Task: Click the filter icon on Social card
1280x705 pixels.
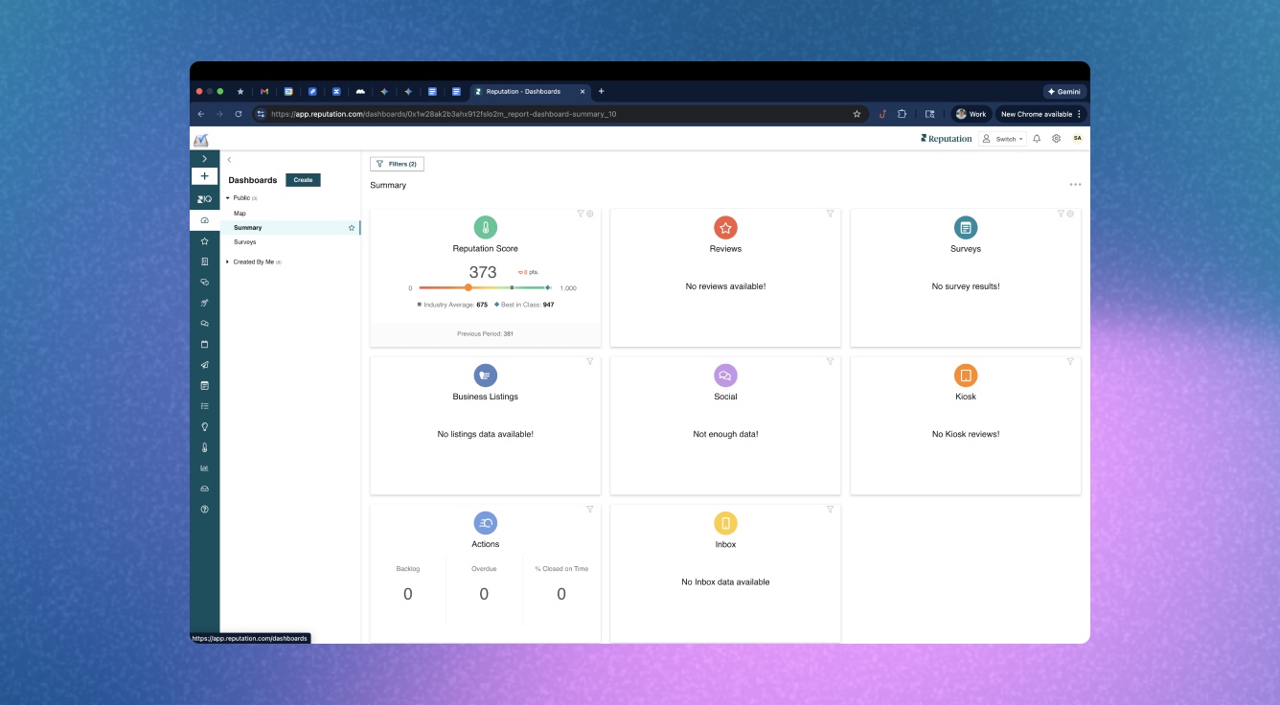Action: point(830,361)
